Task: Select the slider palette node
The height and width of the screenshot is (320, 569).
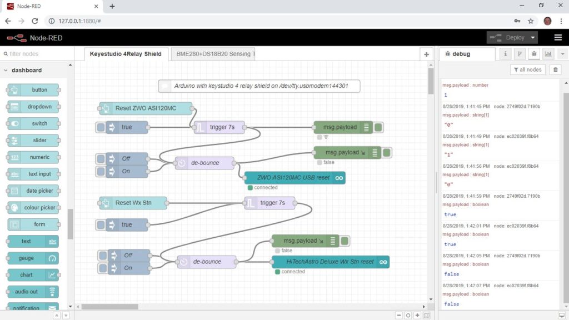Action: (x=33, y=140)
